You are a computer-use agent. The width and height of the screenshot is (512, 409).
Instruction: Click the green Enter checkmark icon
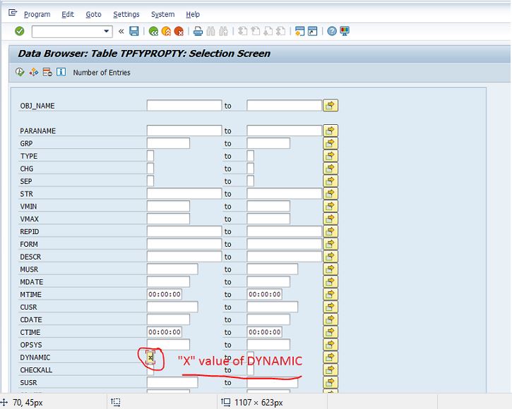20,31
